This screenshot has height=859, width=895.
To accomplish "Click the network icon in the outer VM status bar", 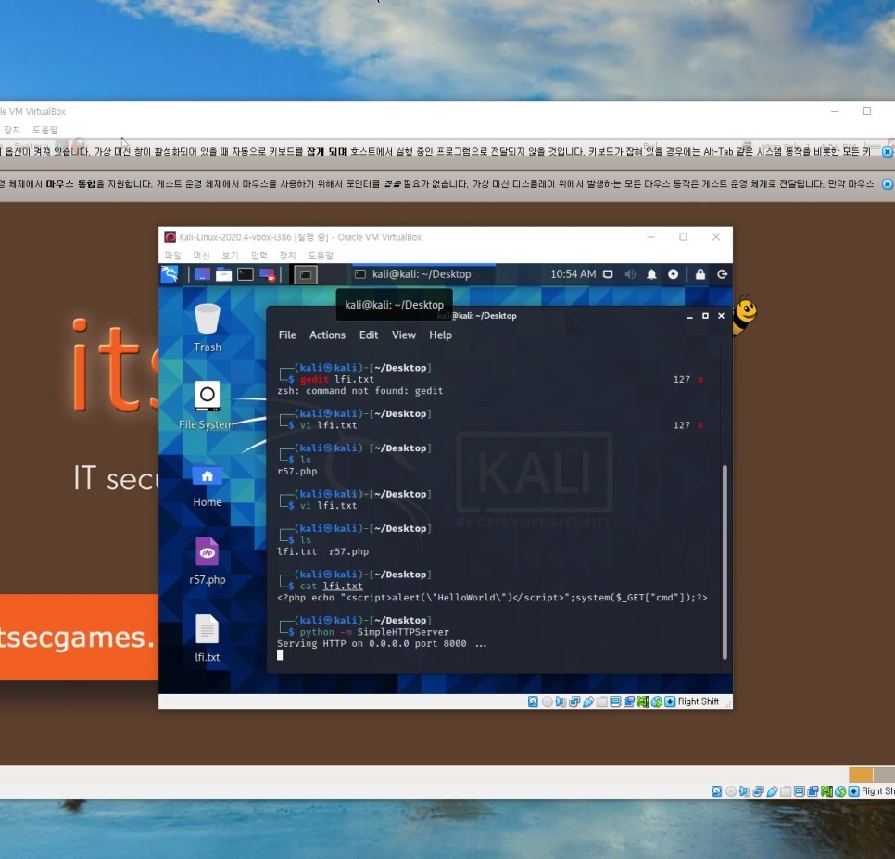I will pos(758,791).
